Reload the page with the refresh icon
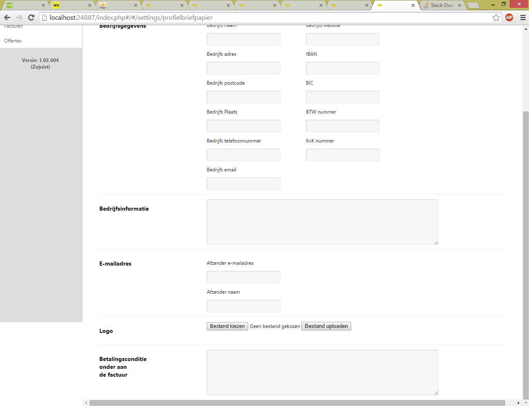 [x=31, y=17]
